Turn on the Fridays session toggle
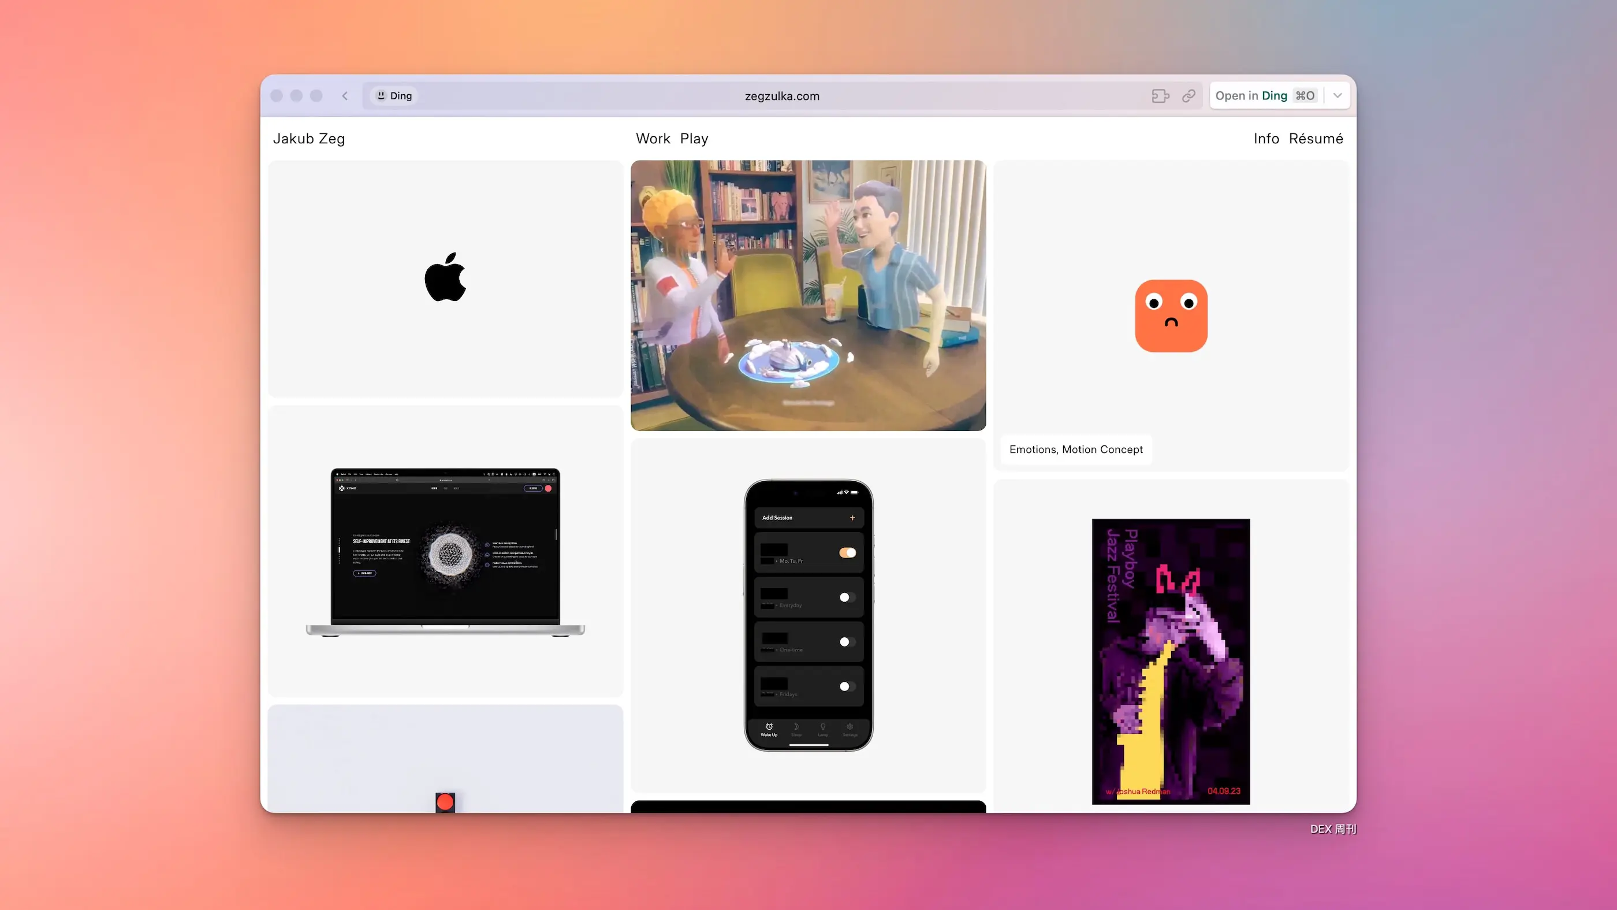 pyautogui.click(x=847, y=686)
